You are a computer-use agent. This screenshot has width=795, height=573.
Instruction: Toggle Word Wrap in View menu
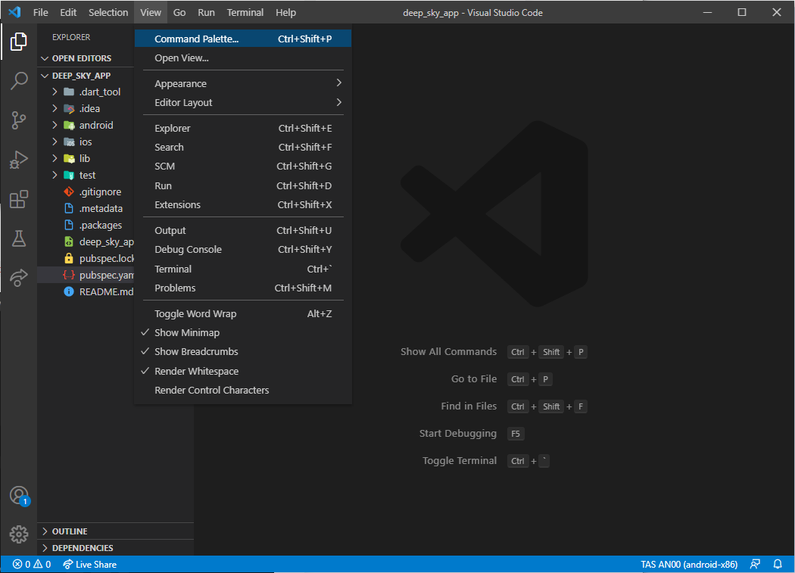(x=243, y=314)
